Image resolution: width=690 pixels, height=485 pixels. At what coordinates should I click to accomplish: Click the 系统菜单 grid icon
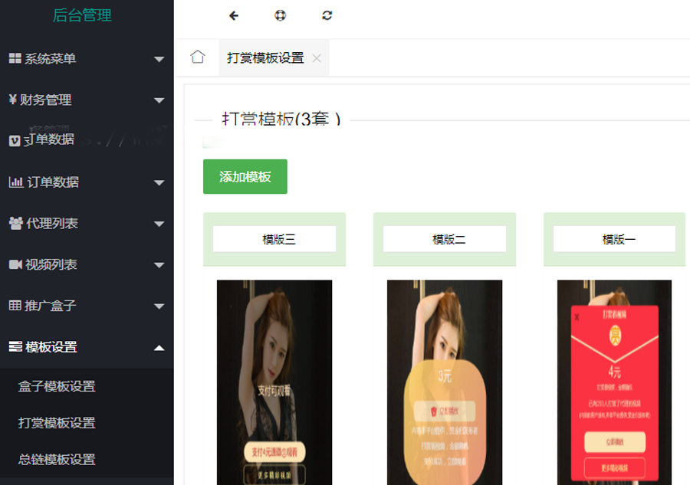(15, 59)
